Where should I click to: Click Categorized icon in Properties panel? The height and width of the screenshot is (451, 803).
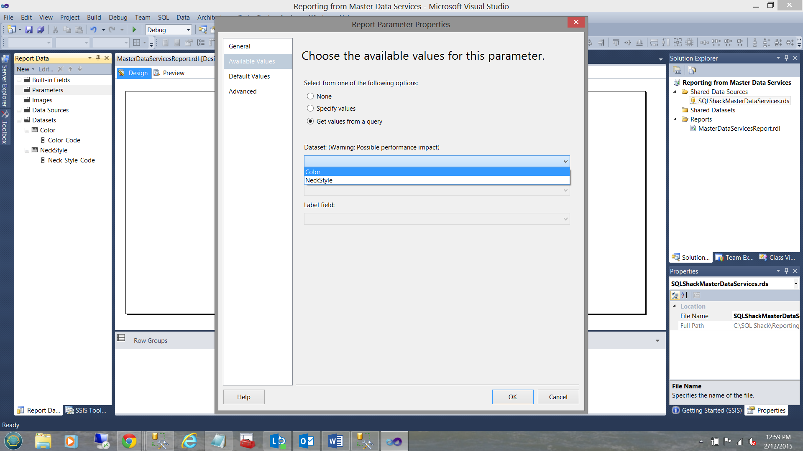(675, 295)
